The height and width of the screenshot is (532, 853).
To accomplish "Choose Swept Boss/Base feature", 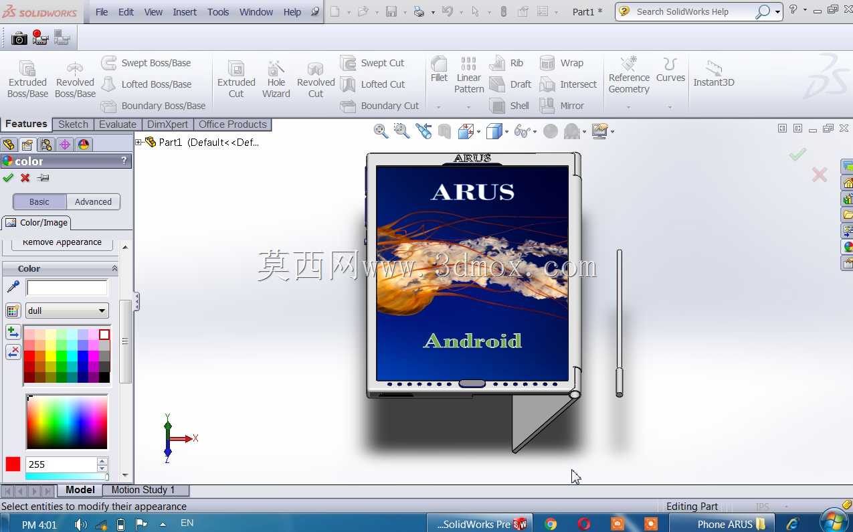I will tap(146, 63).
